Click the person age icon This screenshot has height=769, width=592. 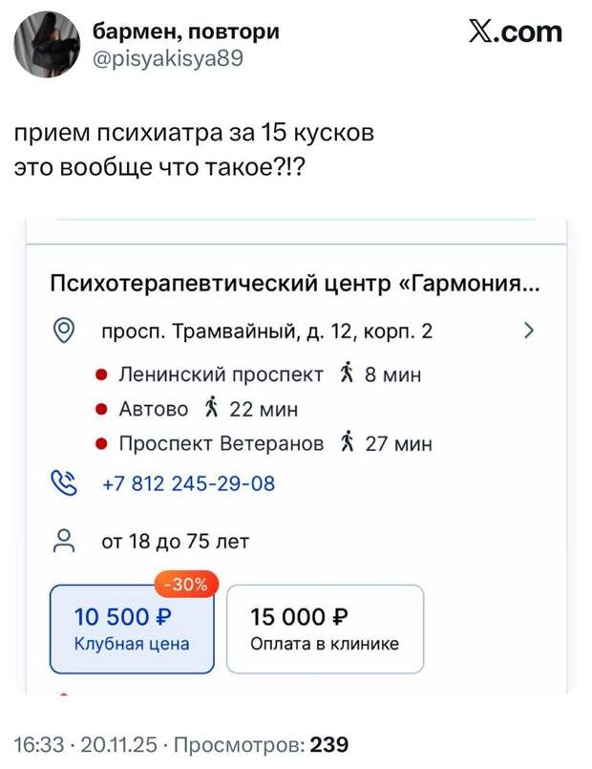point(63,542)
